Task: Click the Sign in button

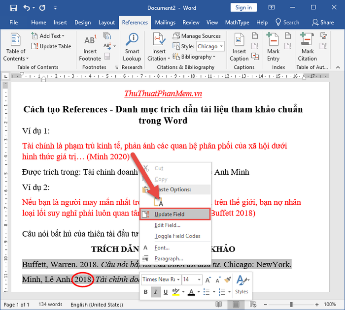Action: click(243, 8)
